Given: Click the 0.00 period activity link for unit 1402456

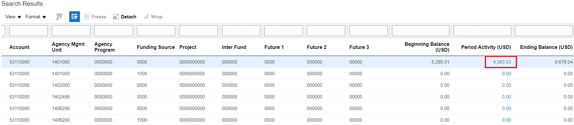Looking at the screenshot, I should pyautogui.click(x=506, y=97).
